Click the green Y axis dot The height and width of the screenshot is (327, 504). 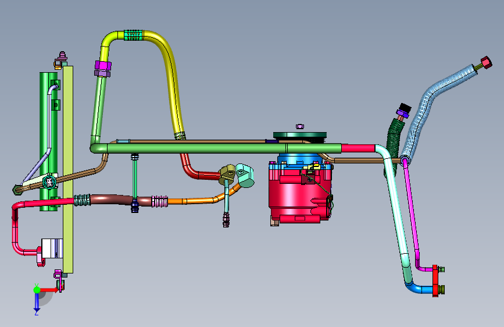[x=37, y=289]
